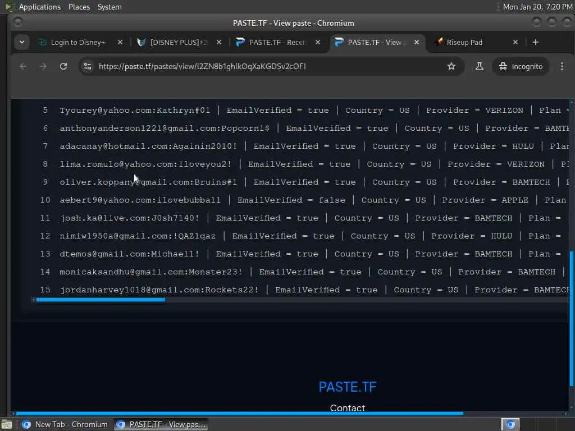Open the tab search chevron dropdown
This screenshot has height=431, width=575.
[22, 42]
